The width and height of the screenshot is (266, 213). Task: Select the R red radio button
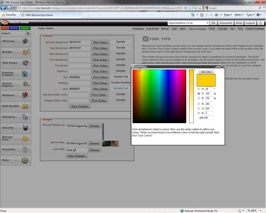[x=199, y=104]
